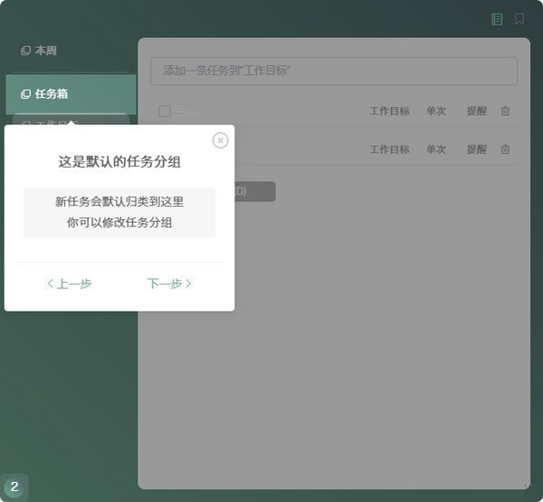Tick the checkbox of the first task
The image size is (543, 502).
pyautogui.click(x=165, y=111)
